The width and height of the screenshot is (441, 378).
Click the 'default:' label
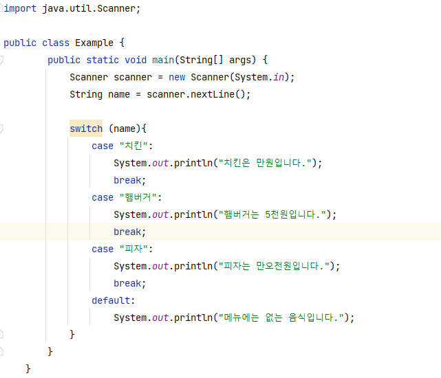(x=114, y=300)
